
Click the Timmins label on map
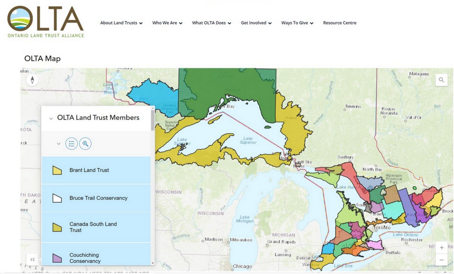pos(353,106)
